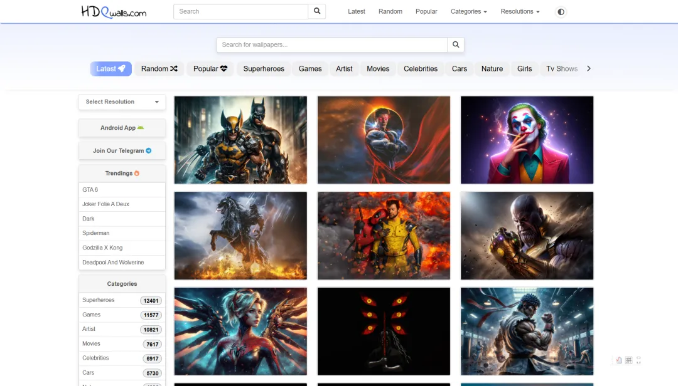Expand the Resolutions dropdown menu

pyautogui.click(x=520, y=12)
